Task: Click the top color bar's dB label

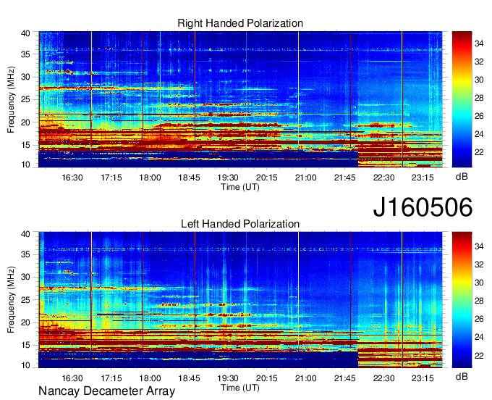Action: point(462,177)
